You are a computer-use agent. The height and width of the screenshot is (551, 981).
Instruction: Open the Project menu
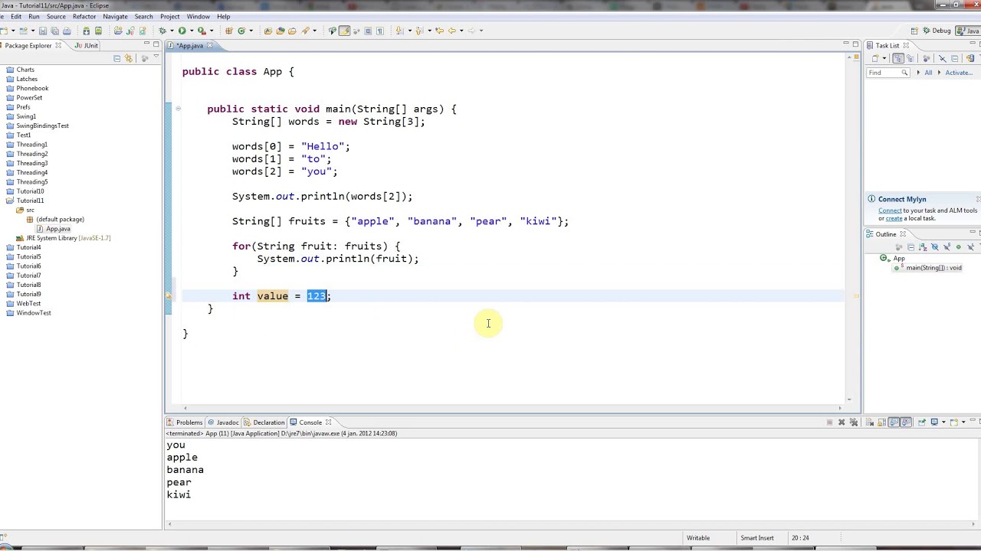(x=170, y=16)
